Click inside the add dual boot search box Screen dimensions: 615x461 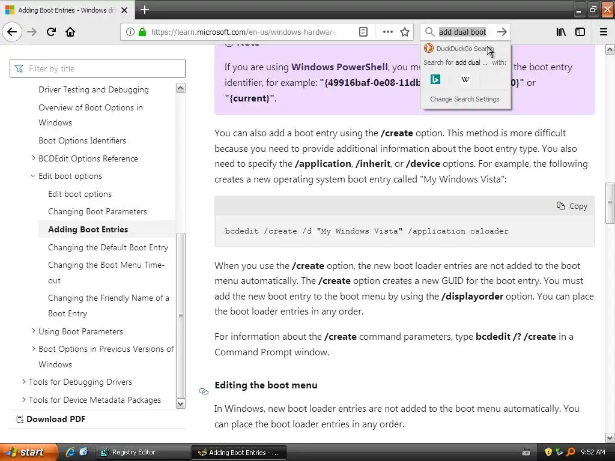[x=462, y=32]
